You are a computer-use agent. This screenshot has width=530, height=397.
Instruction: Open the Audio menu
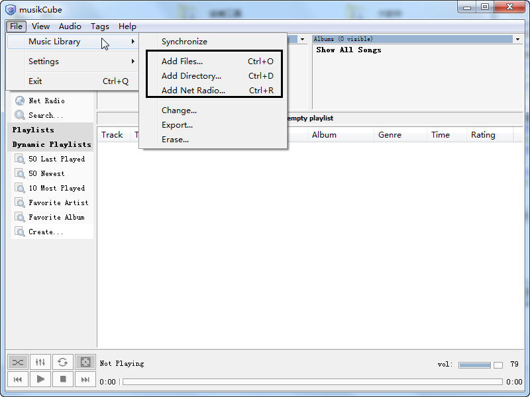70,26
